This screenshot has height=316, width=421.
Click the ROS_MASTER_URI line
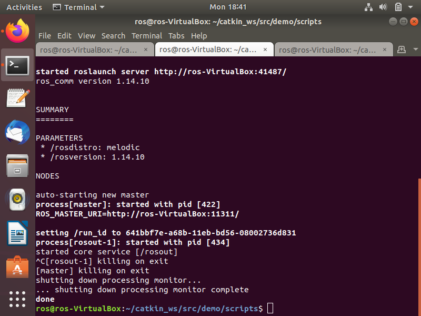click(137, 214)
